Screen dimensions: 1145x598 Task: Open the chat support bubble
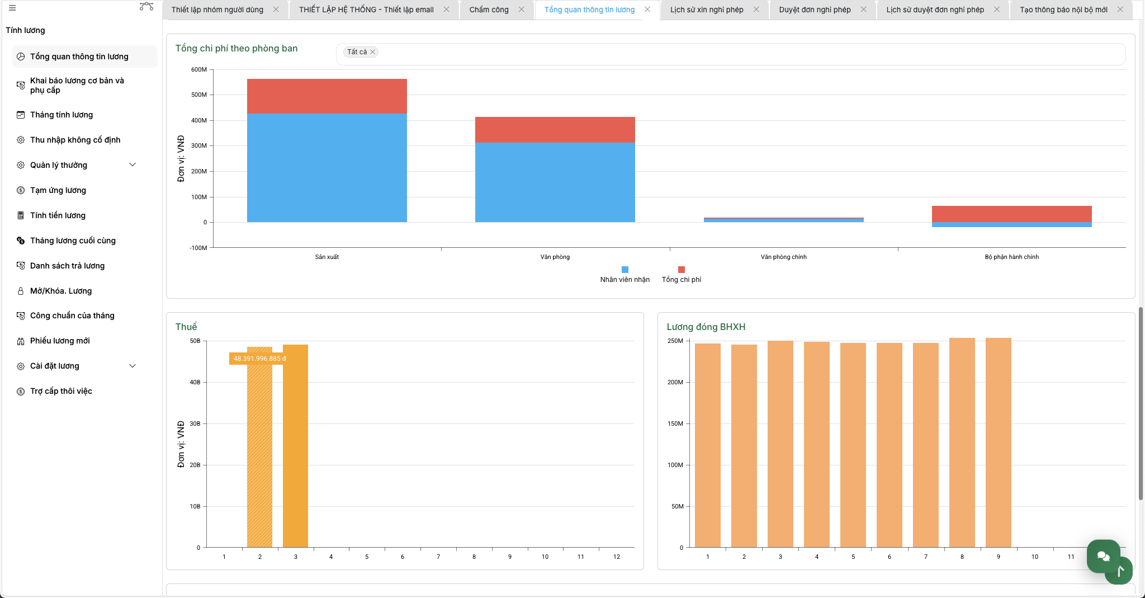pos(1103,556)
